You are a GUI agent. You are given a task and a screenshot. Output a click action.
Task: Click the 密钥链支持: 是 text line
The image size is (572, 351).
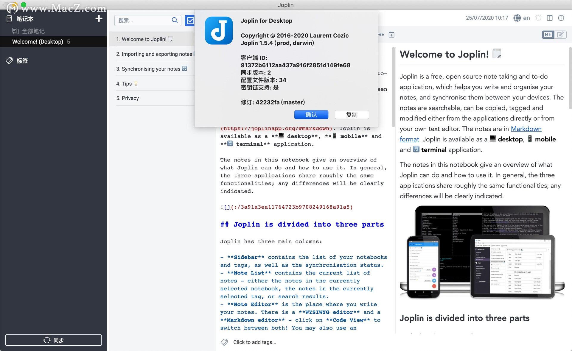point(260,88)
